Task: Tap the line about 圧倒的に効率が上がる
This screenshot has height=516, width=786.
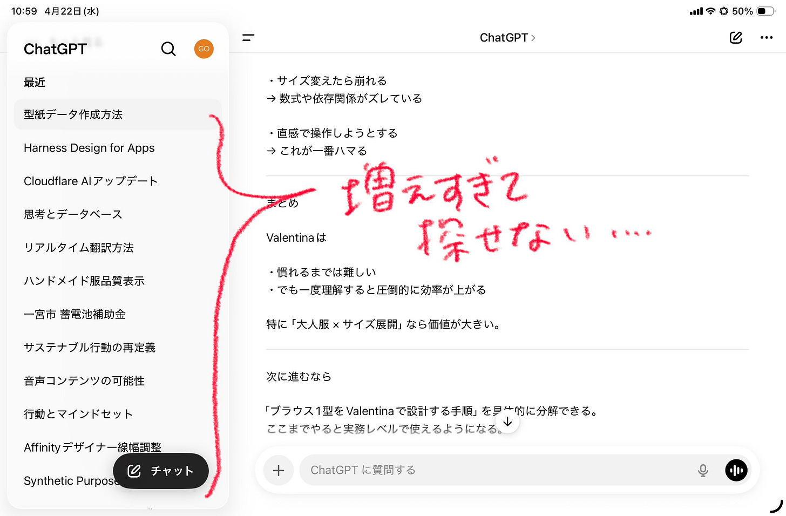Action: (x=377, y=290)
